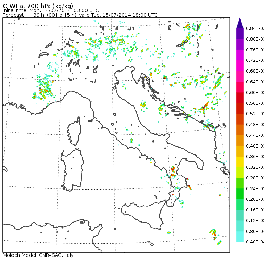Click the 0.16E-03 scale label

point(255,210)
